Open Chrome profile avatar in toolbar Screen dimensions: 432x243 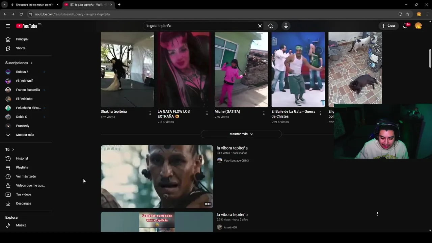(419, 14)
